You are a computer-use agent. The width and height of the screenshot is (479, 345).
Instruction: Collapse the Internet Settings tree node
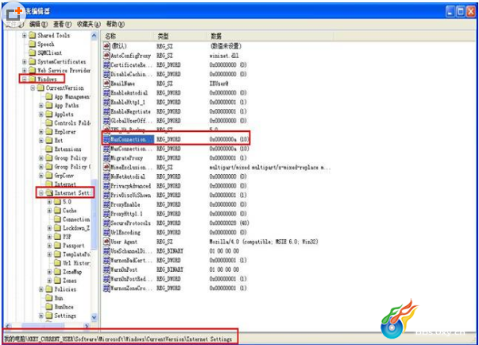[41, 193]
